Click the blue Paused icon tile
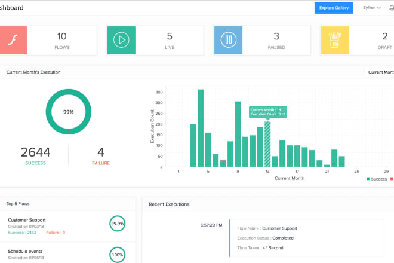Screen dimensions: 394x263 (228, 40)
